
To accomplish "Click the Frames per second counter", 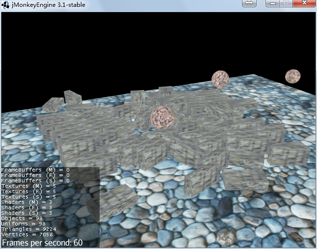I will tap(42, 243).
